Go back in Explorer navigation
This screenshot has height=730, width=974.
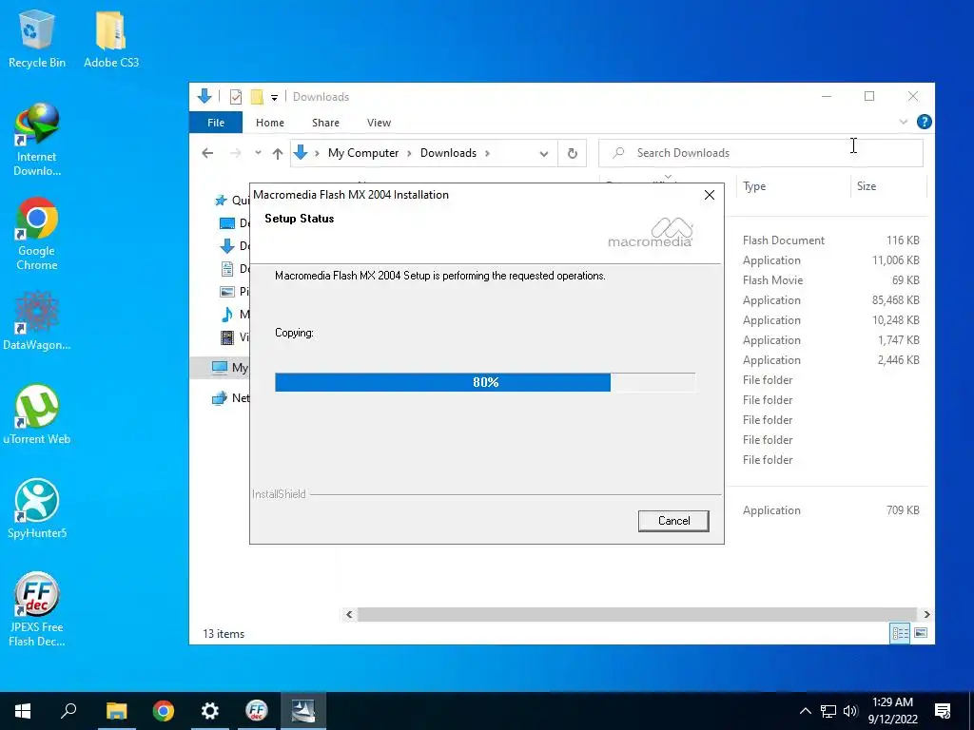pos(207,153)
